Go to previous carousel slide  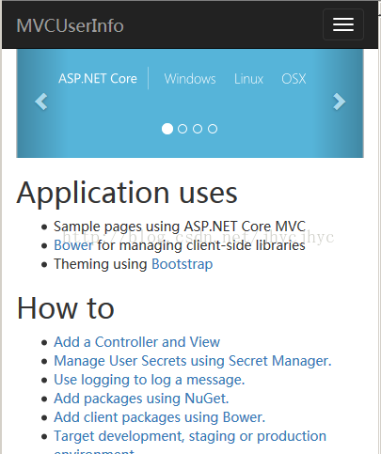[x=41, y=102]
